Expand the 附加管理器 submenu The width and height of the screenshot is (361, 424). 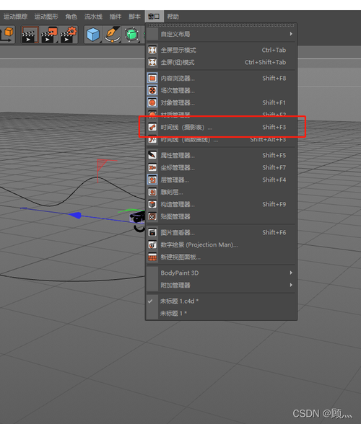221,285
